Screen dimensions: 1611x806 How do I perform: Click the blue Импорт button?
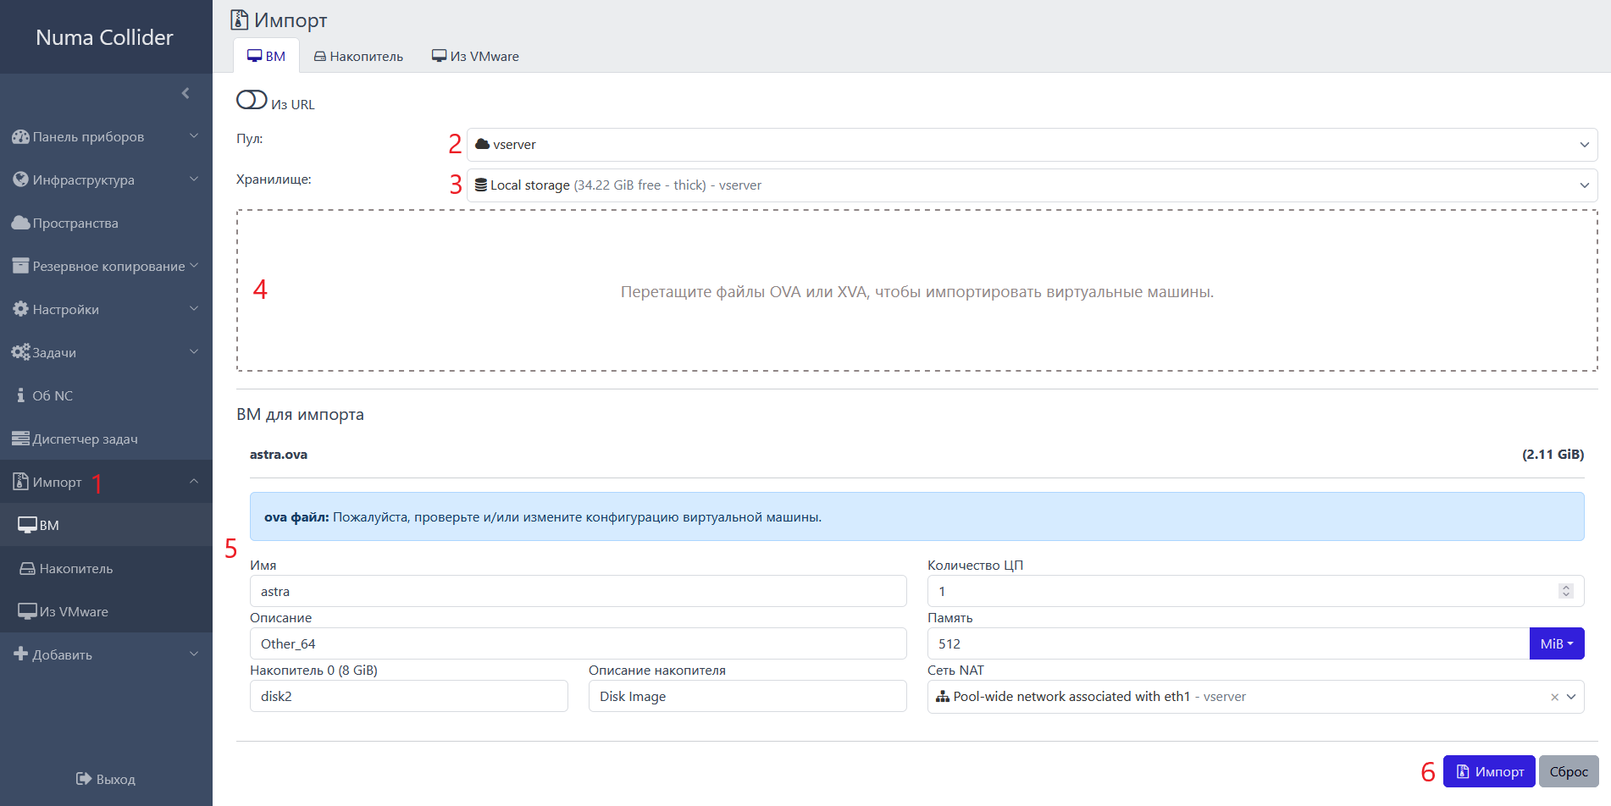pyautogui.click(x=1489, y=771)
